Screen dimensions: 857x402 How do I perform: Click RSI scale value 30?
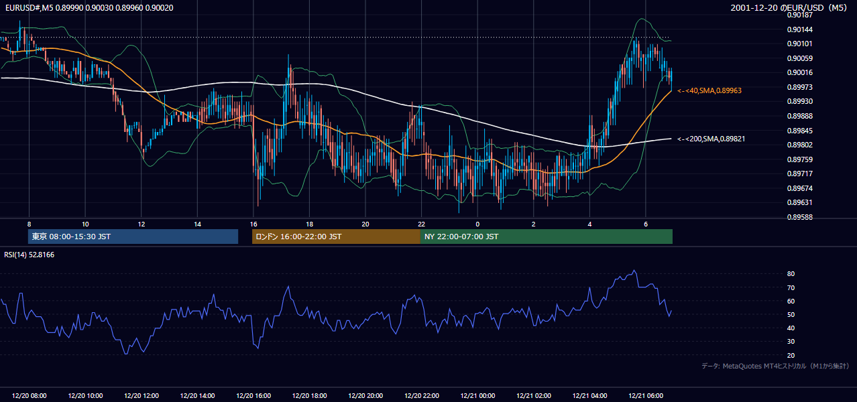[x=791, y=342]
